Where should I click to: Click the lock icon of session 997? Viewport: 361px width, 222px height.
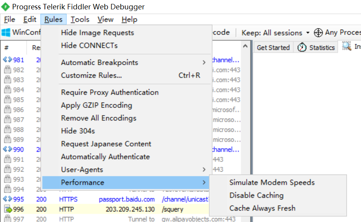[7, 218]
